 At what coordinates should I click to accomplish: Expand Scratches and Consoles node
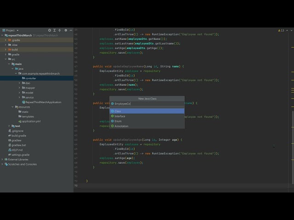point(2,164)
